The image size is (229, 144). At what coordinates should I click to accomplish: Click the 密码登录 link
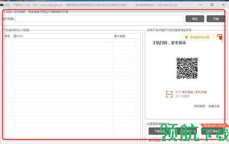pos(199,106)
